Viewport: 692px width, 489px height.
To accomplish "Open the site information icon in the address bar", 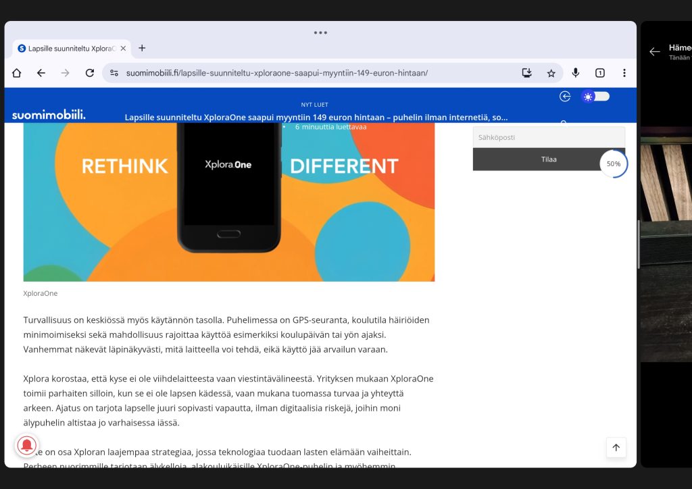I will (114, 73).
